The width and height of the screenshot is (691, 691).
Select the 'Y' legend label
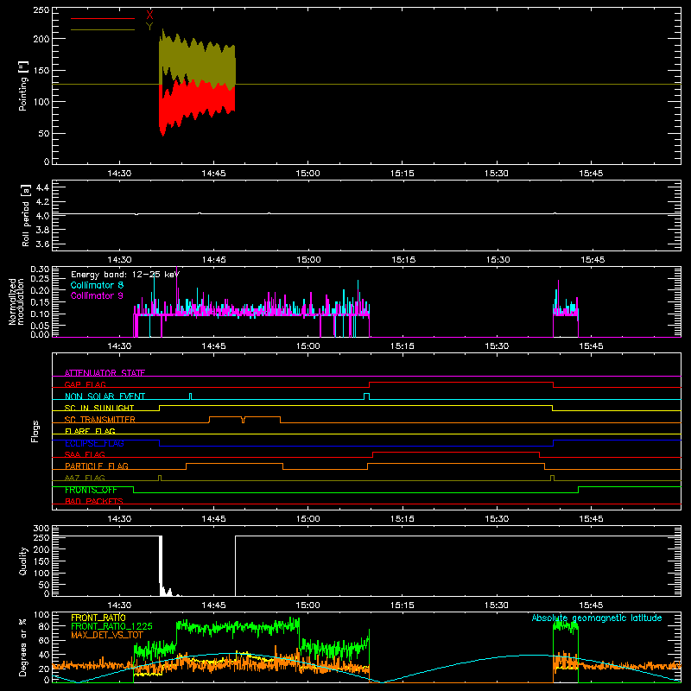point(149,27)
